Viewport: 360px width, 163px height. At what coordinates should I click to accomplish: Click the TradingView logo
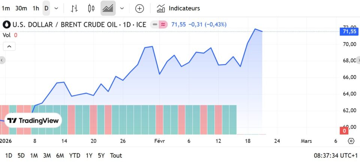pyautogui.click(x=33, y=120)
